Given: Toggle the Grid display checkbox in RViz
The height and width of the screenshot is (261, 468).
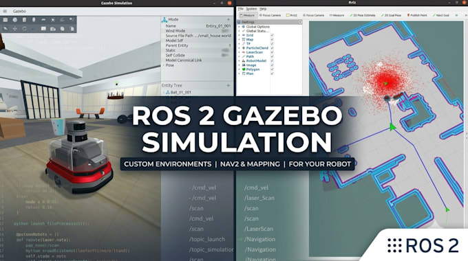Looking at the screenshot, I should point(272,35).
